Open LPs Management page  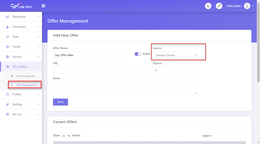[x=25, y=76]
